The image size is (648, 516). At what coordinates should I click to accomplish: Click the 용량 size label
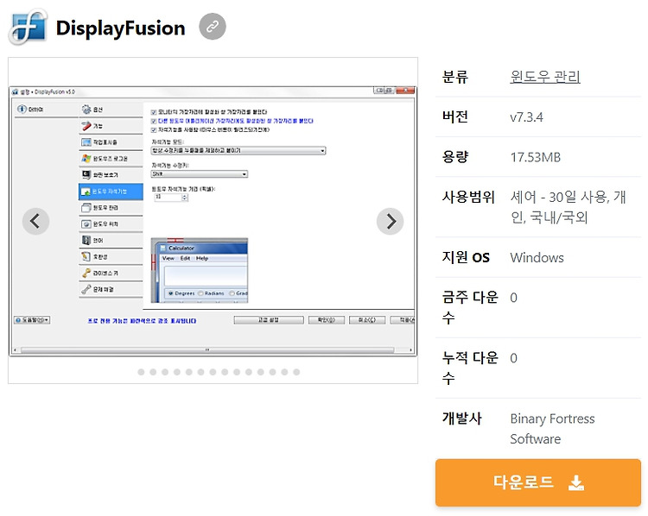(x=455, y=157)
